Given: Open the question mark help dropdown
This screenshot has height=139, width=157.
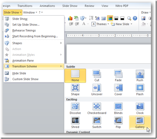Looking at the screenshot, I should (x=41, y=13).
